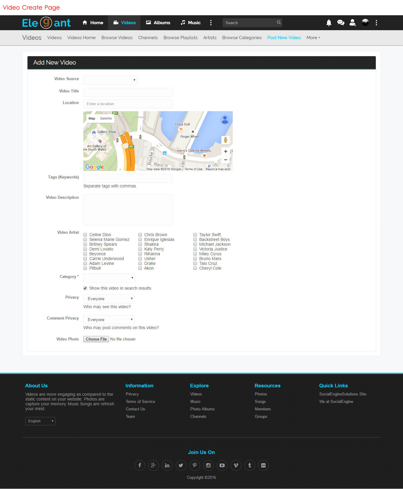Open the YouTube social icon in footer
Screen dimensions: 403x489
[x=222, y=465]
